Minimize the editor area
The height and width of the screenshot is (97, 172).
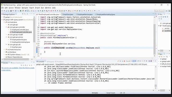coord(153,14)
